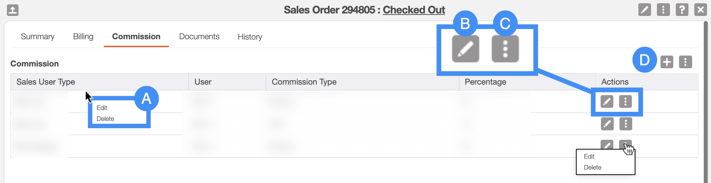This screenshot has width=711, height=183.
Task: Click the Checked Out status link
Action: [x=414, y=10]
